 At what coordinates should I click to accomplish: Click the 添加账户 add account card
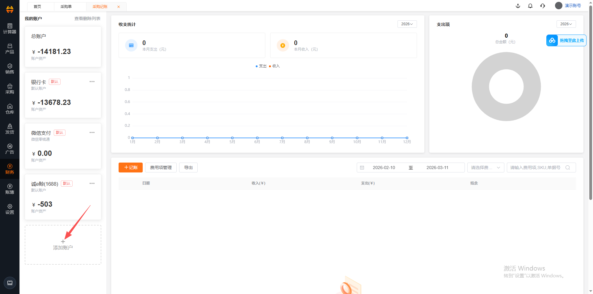pos(63,245)
